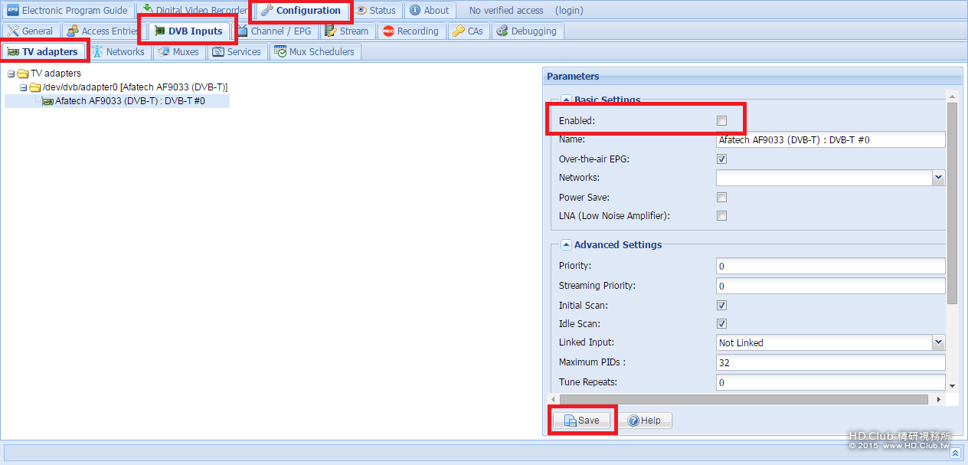Click the scroll down arrow in Parameters panel
The height and width of the screenshot is (465, 968).
[x=952, y=386]
